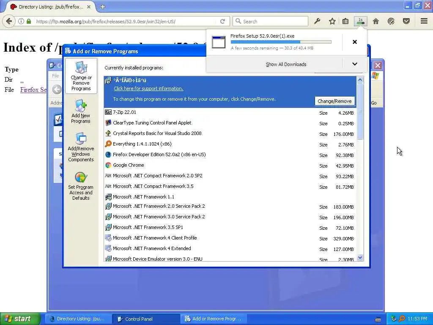
Task: Focus the Firefox Search field
Action: tap(270, 21)
